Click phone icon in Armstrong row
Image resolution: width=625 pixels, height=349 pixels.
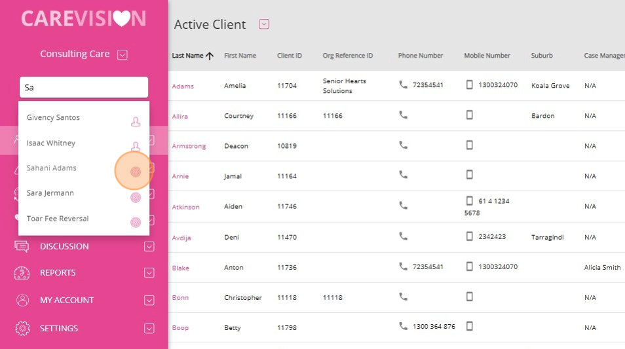[404, 145]
